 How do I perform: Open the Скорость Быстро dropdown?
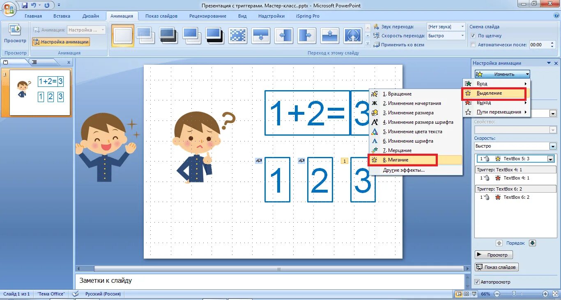(x=553, y=146)
